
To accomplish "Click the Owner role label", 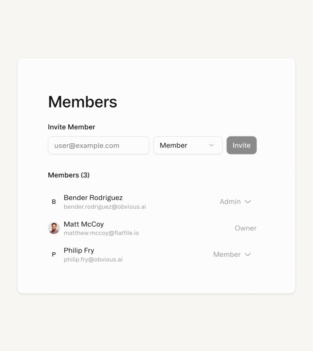I will [245, 228].
